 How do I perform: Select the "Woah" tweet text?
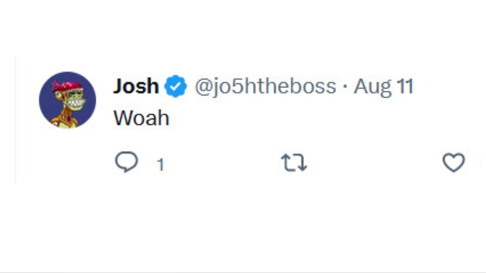pos(141,118)
